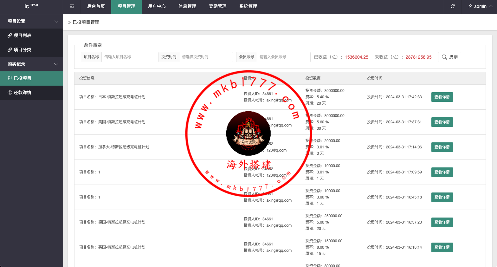
Task: Click the 已投项目管理 breadcrumb text
Action: (x=86, y=22)
